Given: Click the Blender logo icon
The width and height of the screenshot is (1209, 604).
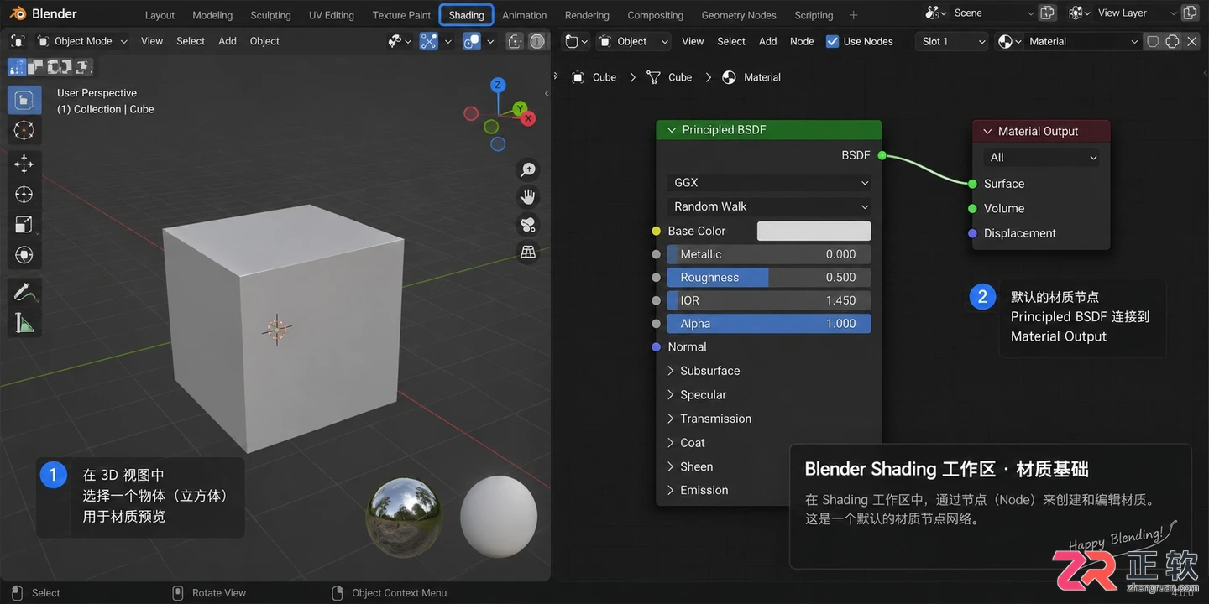Looking at the screenshot, I should tap(17, 13).
